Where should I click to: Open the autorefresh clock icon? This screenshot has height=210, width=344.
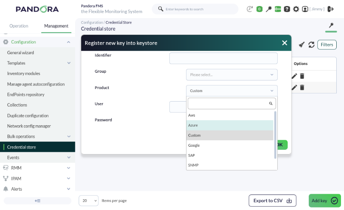click(250, 9)
